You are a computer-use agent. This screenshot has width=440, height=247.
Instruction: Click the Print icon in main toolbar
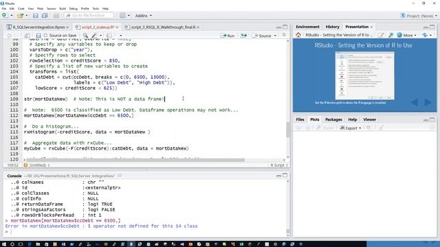56,16
